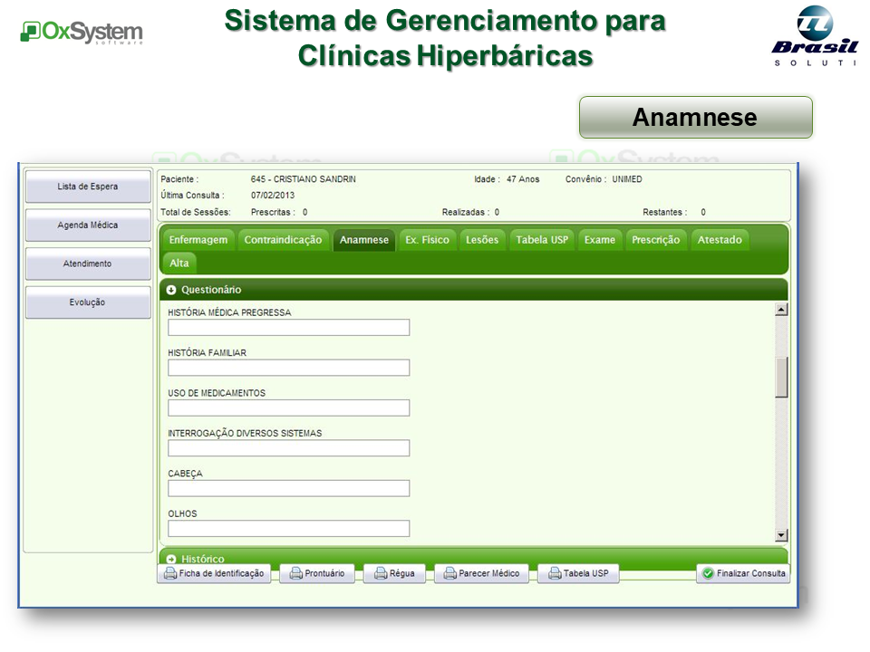This screenshot has width=870, height=652.
Task: Collapse the Questionário section arrow
Action: (171, 290)
